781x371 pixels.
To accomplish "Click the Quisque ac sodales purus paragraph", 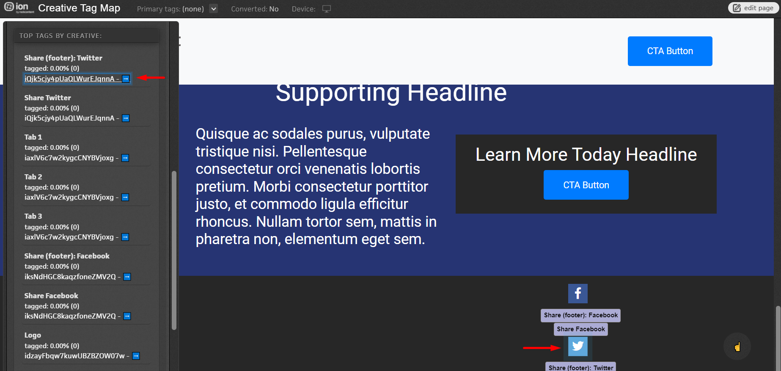I will click(316, 187).
